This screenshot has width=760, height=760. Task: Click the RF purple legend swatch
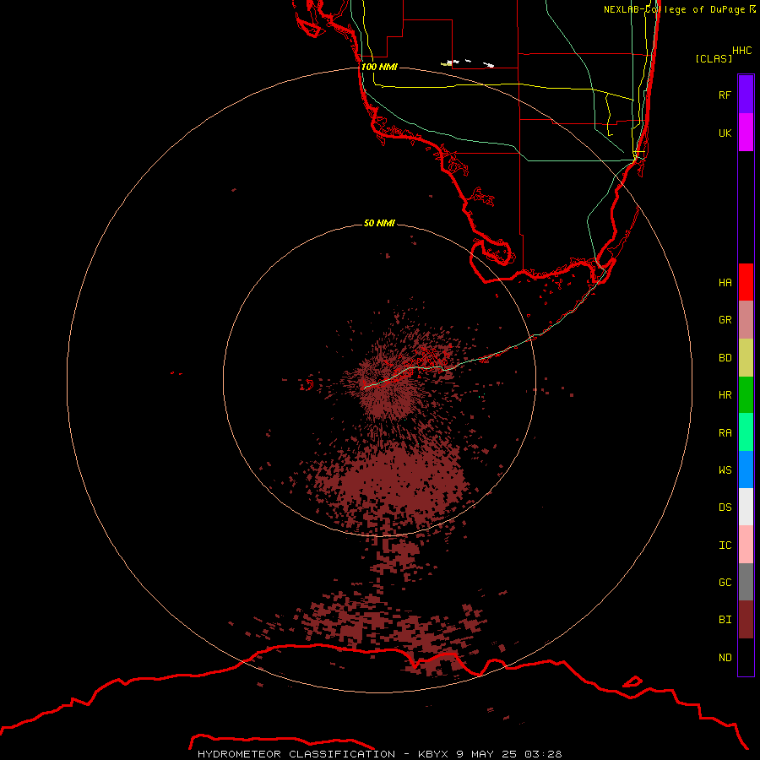(746, 94)
